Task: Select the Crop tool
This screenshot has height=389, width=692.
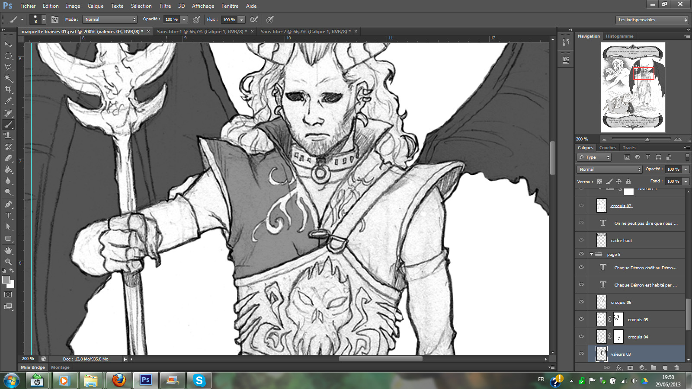Action: point(8,89)
